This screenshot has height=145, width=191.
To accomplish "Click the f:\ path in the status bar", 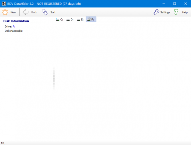I will coord(3,143).
